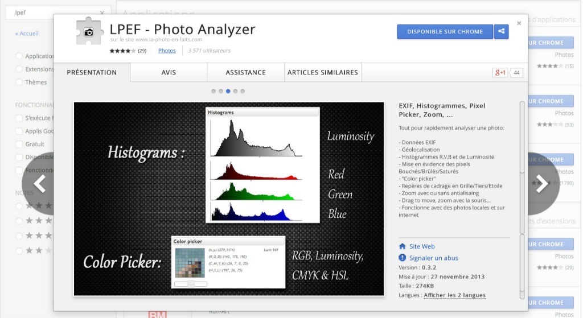The width and height of the screenshot is (583, 318).
Task: Go back via Accueil link
Action: tap(27, 34)
